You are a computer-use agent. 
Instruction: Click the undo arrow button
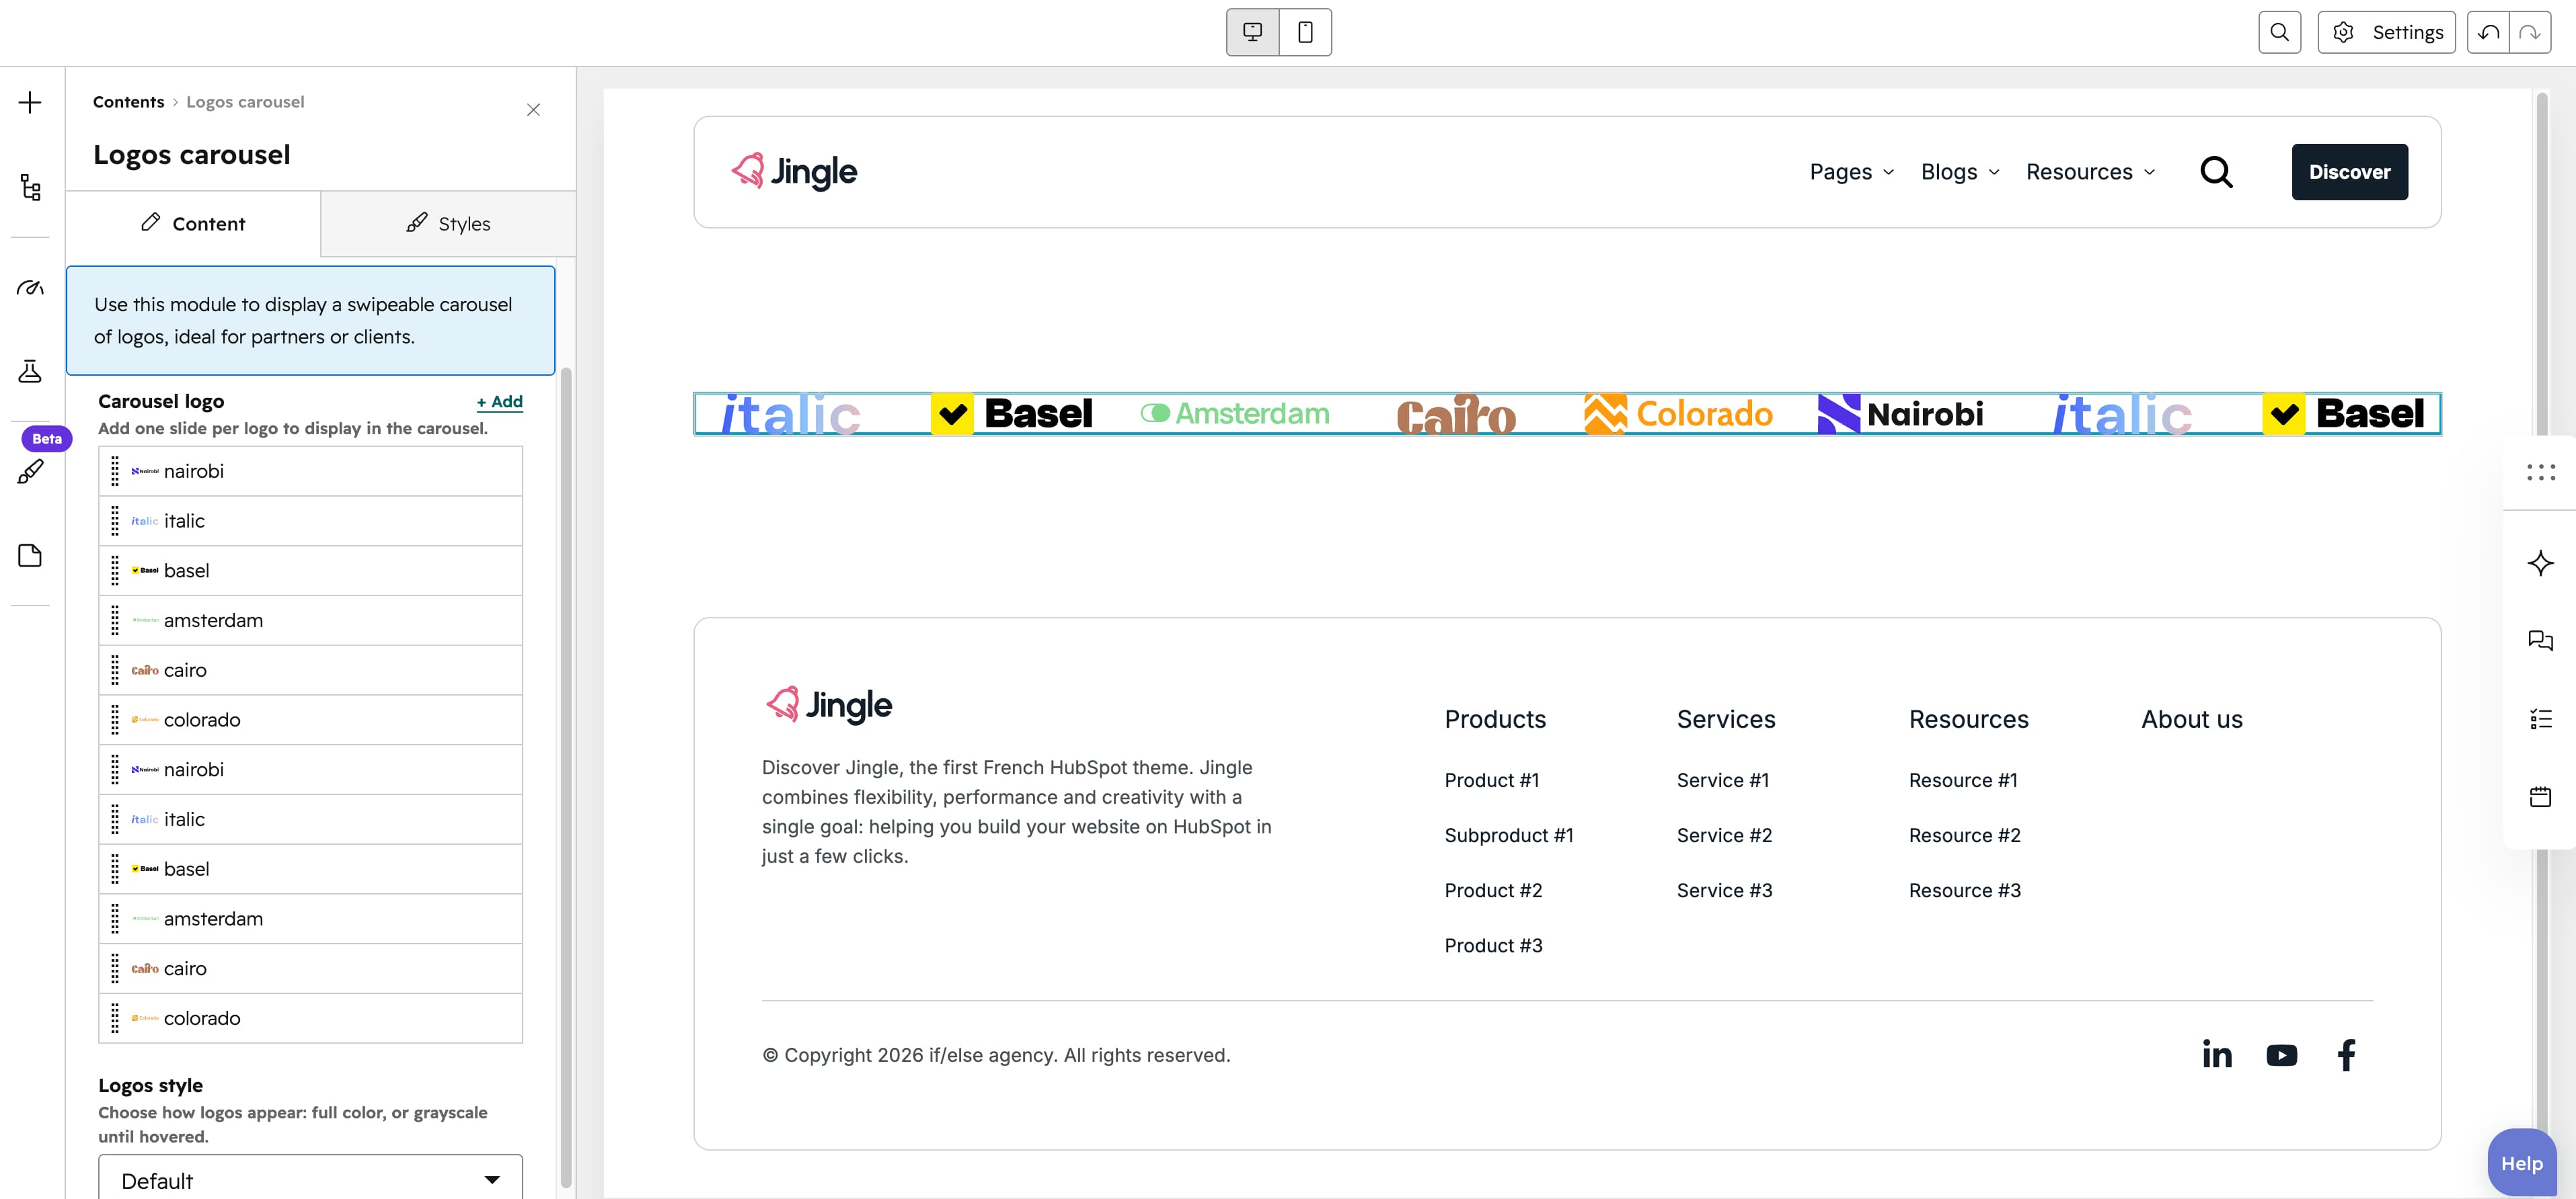pos(2488,32)
